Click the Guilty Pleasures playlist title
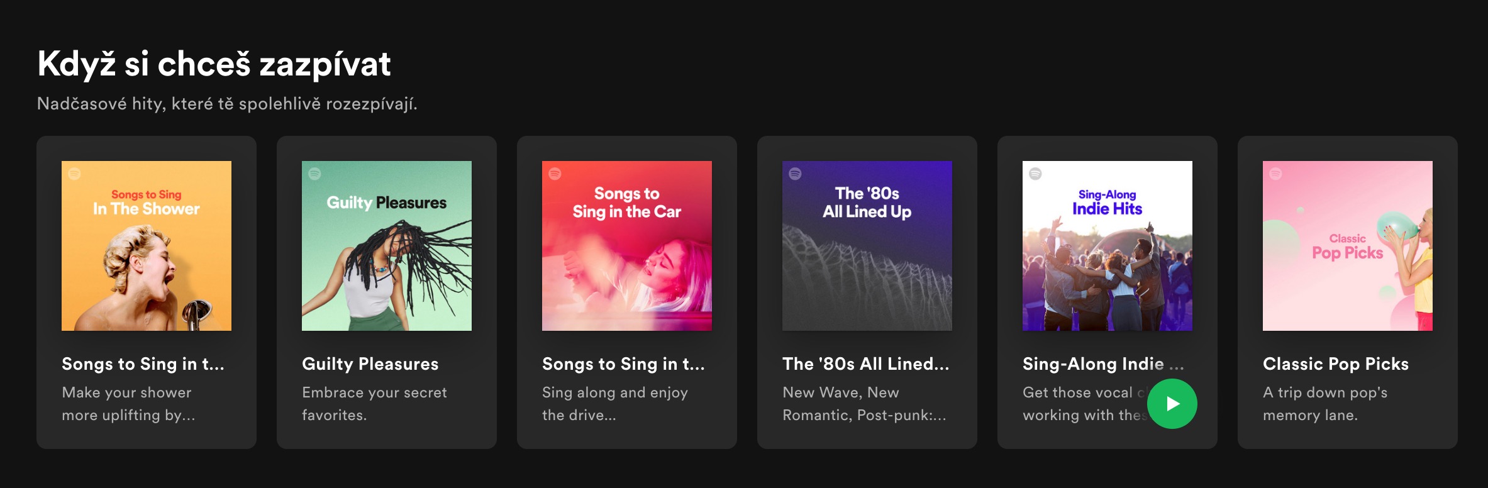The width and height of the screenshot is (1488, 488). (370, 364)
